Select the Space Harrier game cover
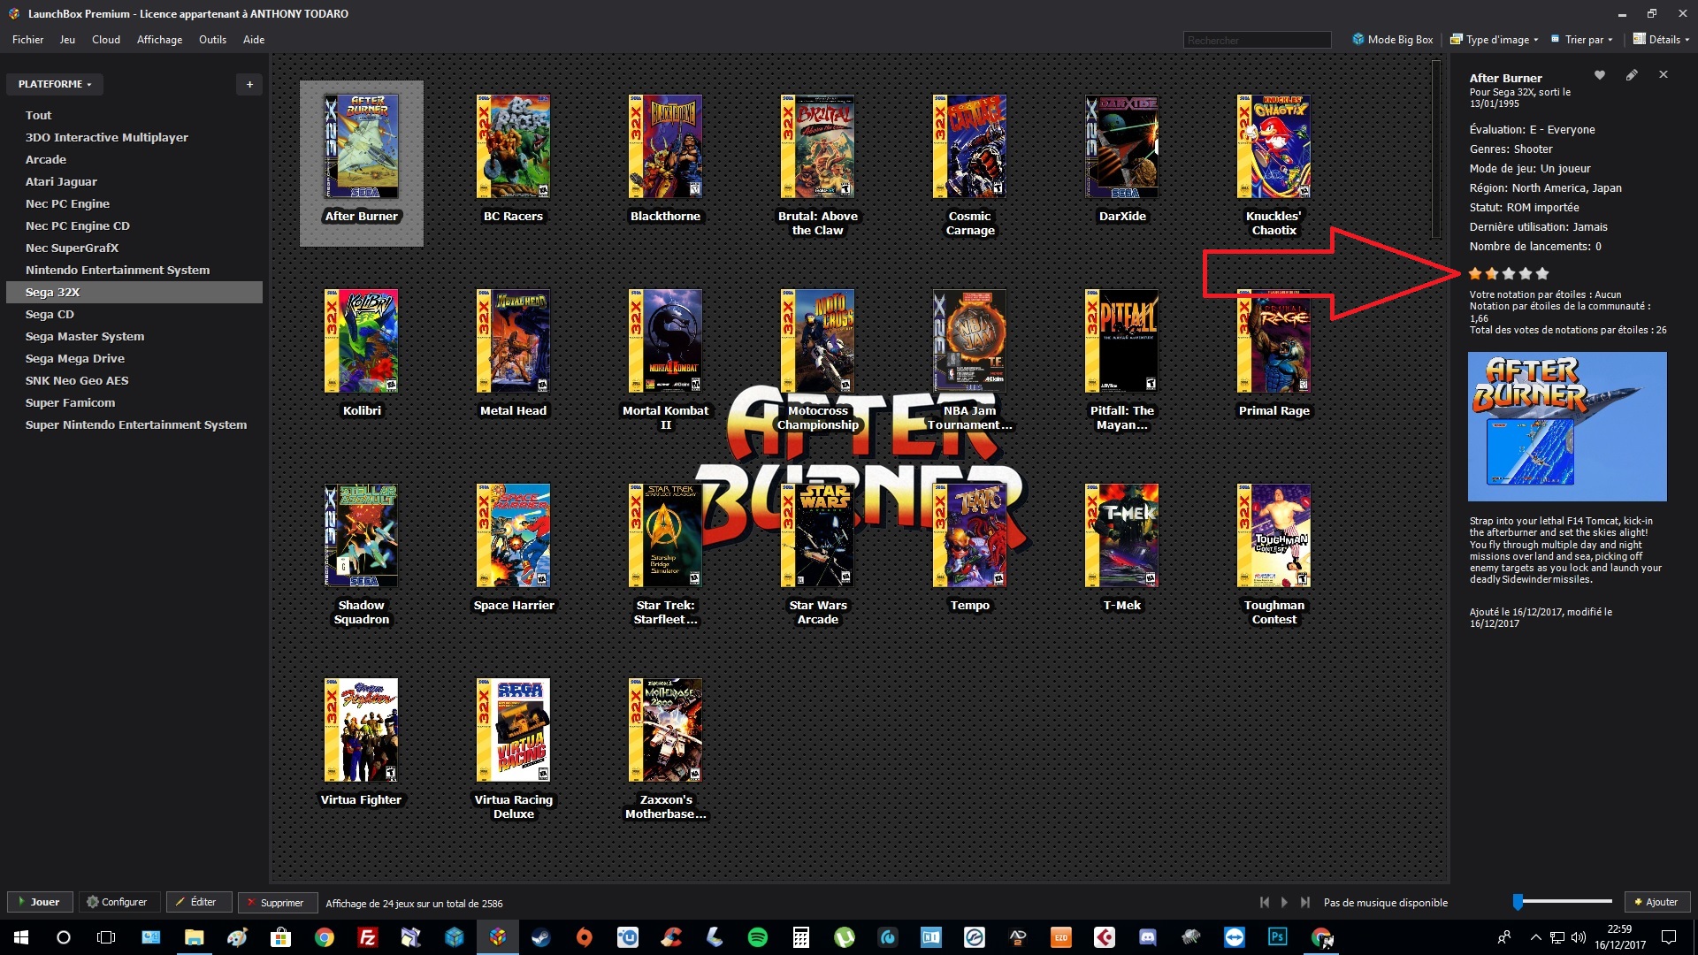1698x955 pixels. [513, 535]
